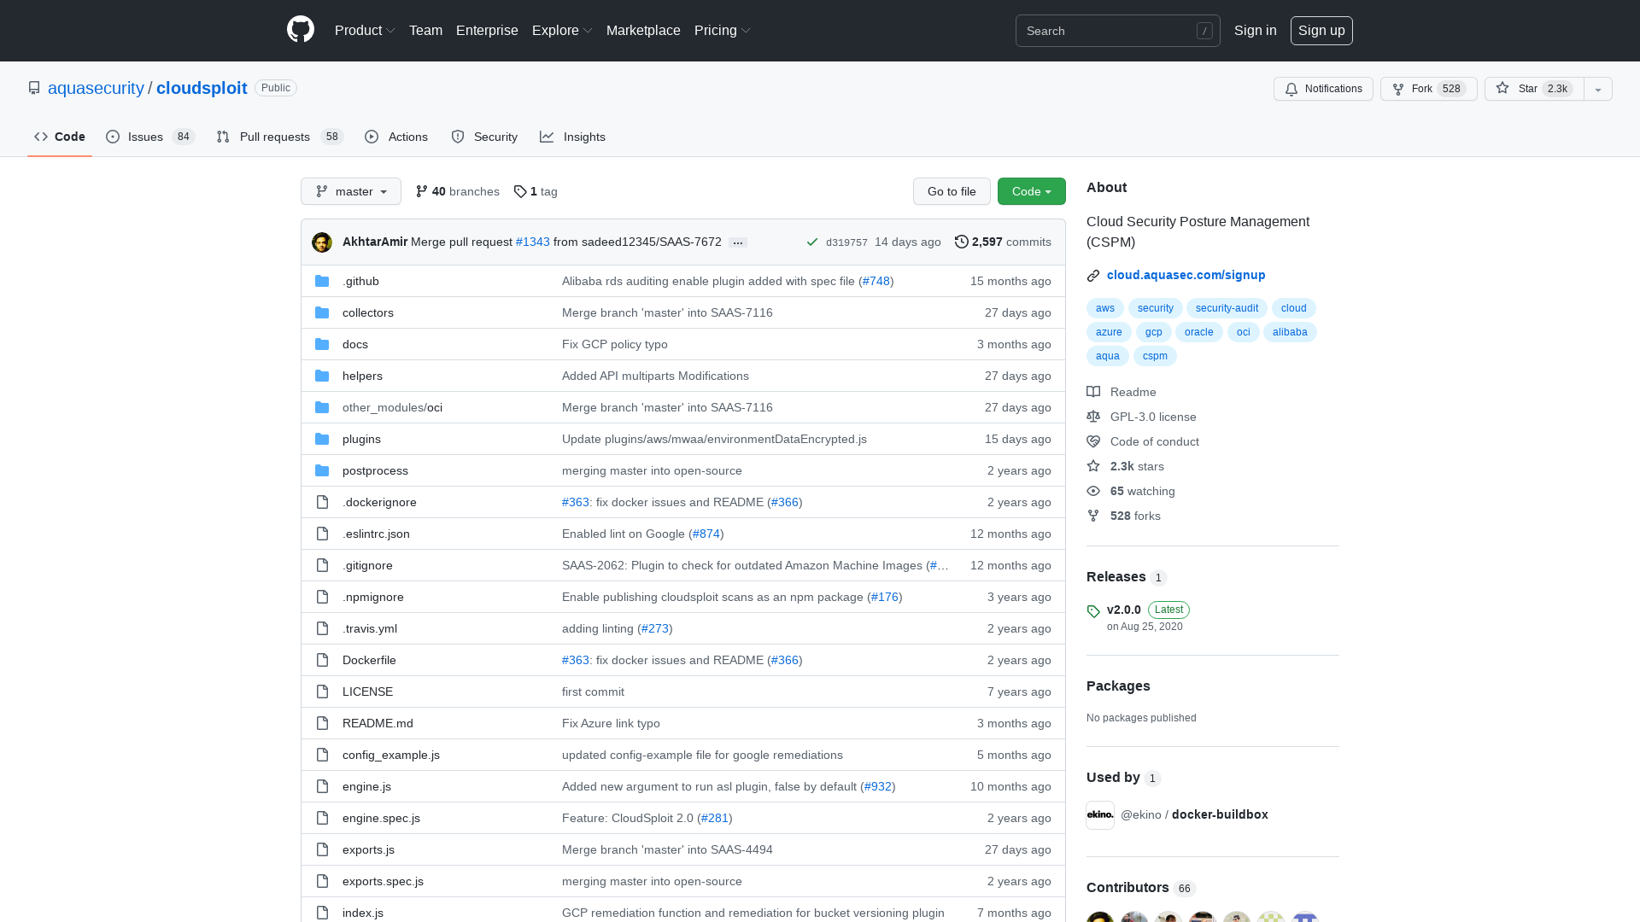Viewport: 1640px width, 922px height.
Task: Click the Dockerfile file icon
Action: [322, 660]
